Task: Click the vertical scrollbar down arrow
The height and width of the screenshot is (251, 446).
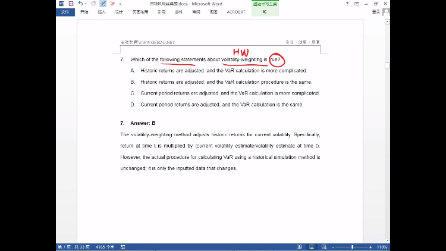Action: point(387,240)
